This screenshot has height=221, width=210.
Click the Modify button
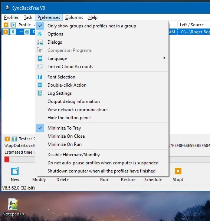[39, 180]
